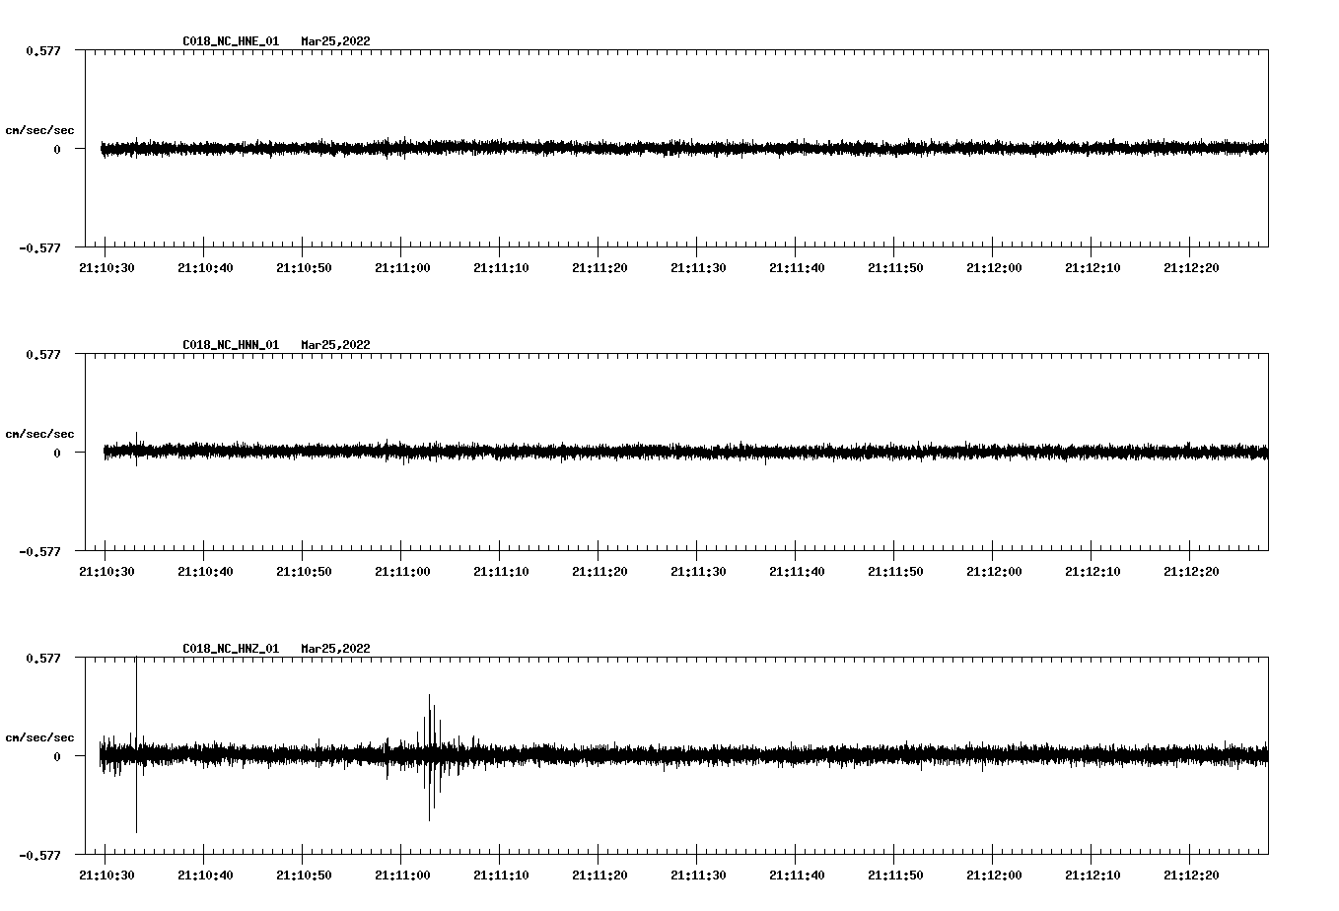Click the Mar25,2022 date on the HNE plot
This screenshot has width=1339, height=911.
point(336,41)
